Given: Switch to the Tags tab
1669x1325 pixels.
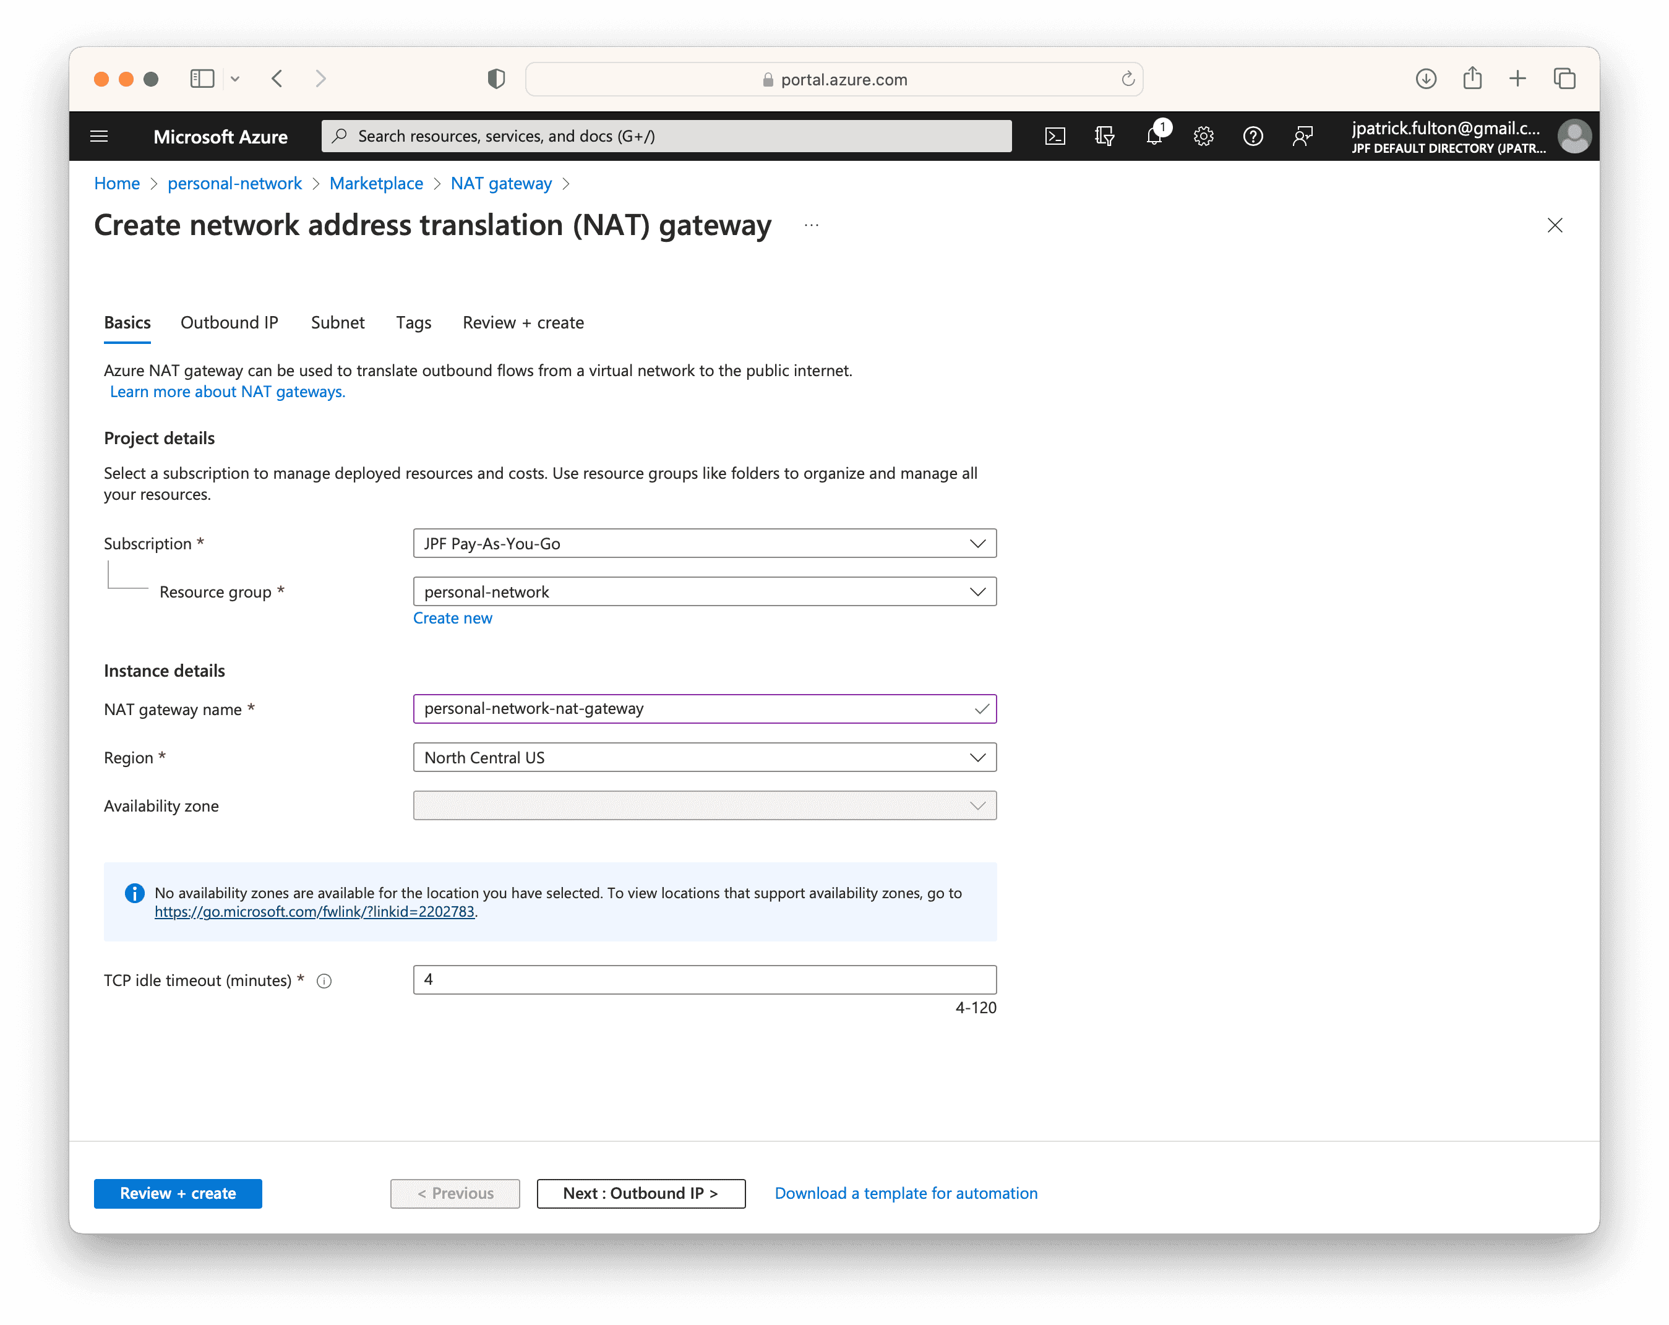Looking at the screenshot, I should coord(413,323).
